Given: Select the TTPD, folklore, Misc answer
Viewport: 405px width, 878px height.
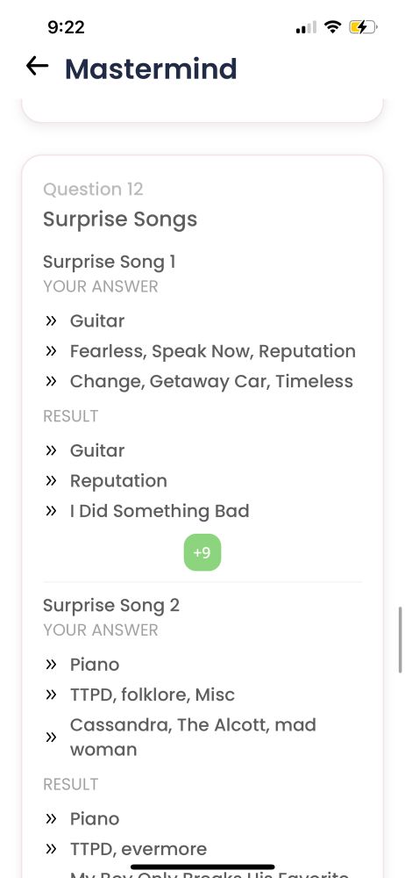Looking at the screenshot, I should pyautogui.click(x=153, y=694).
